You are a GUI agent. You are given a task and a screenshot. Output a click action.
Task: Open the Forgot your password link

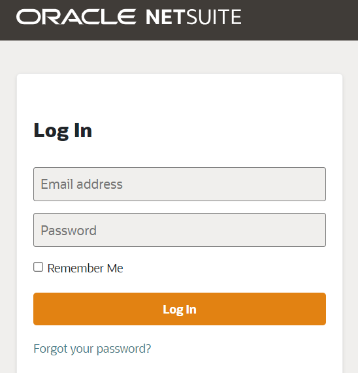click(92, 349)
